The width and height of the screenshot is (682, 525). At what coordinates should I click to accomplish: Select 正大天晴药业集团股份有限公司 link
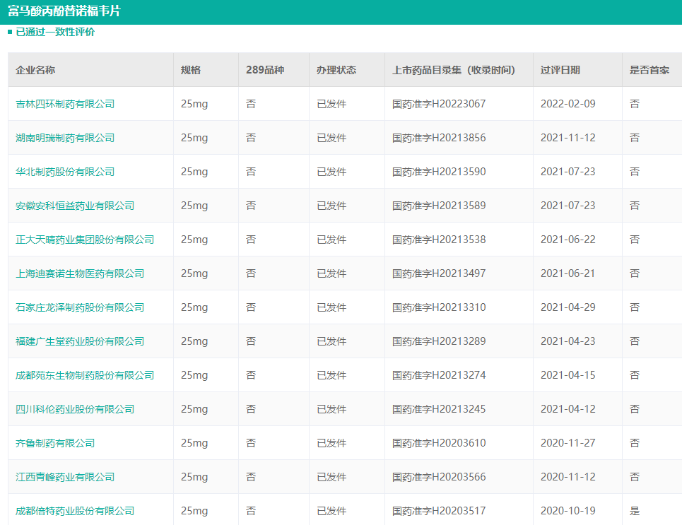coord(85,240)
